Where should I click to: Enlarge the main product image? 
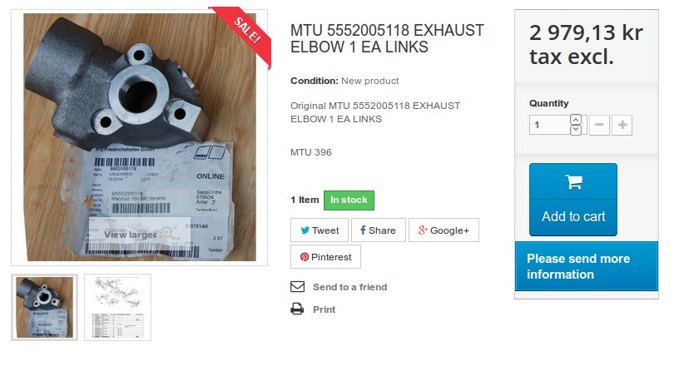(140, 137)
